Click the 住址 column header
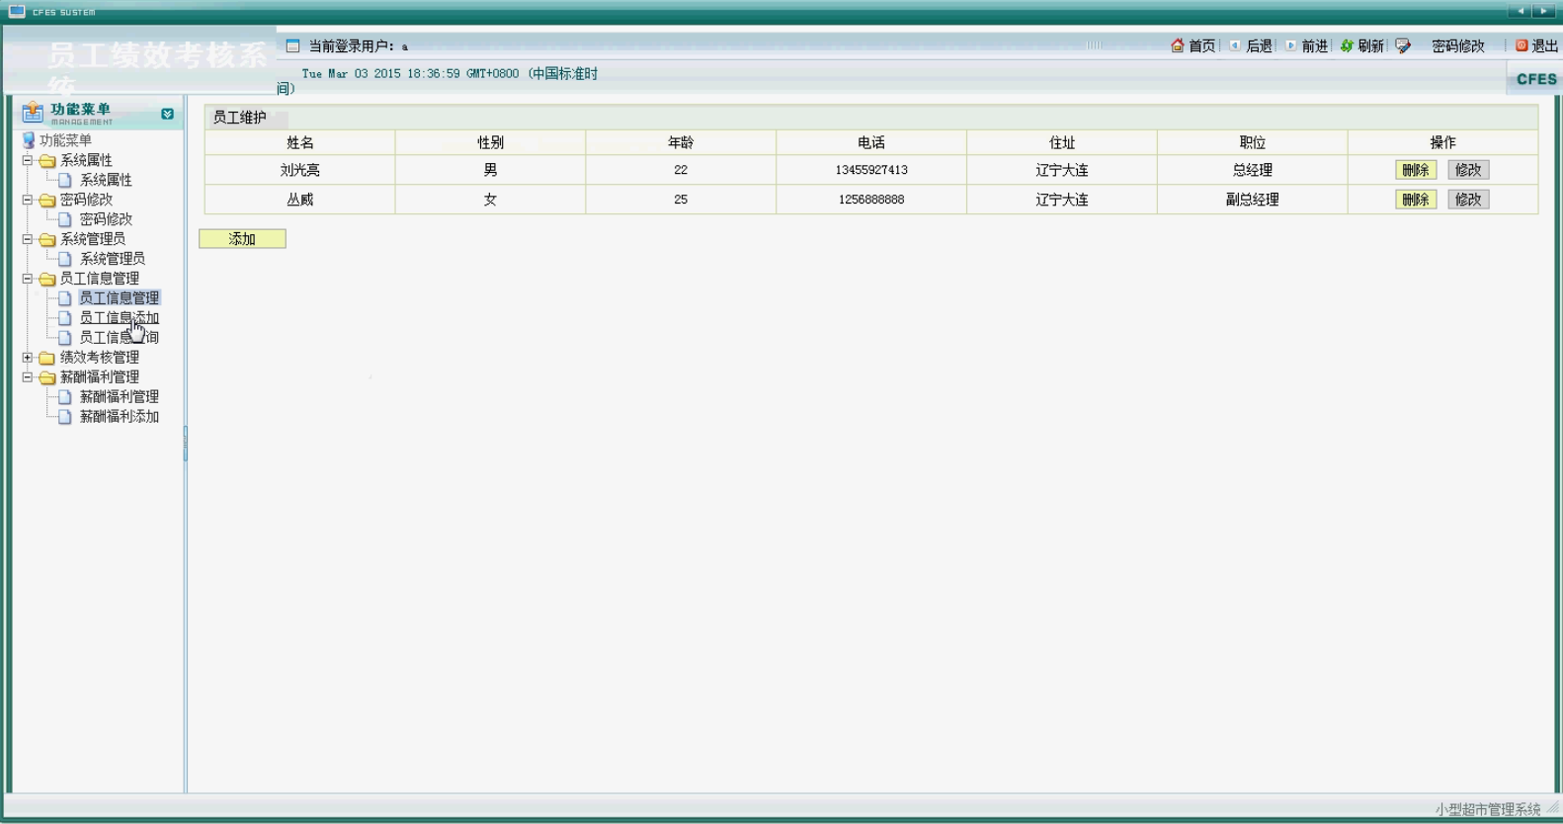Image resolution: width=1563 pixels, height=824 pixels. (1062, 142)
